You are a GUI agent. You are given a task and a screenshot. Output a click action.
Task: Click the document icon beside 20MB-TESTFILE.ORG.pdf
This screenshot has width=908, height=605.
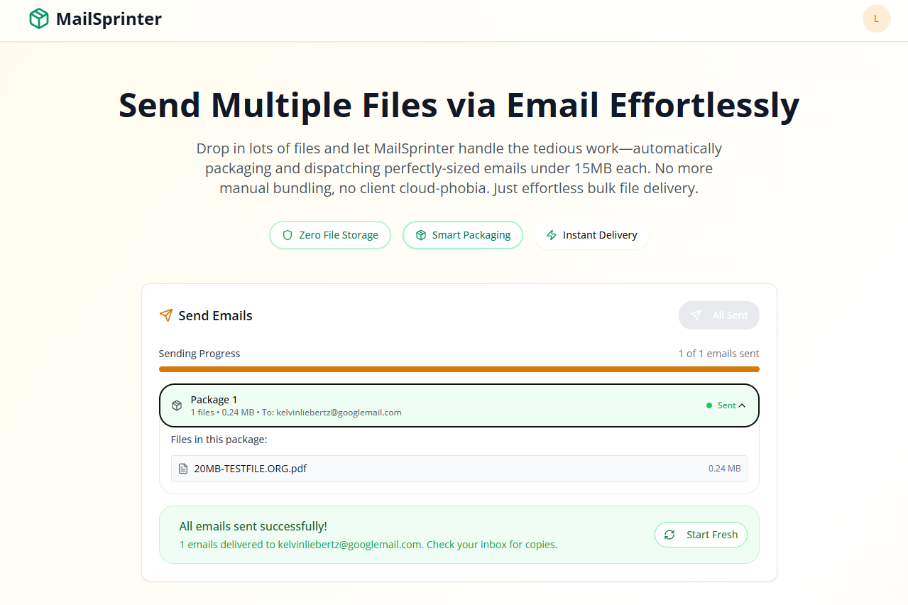pos(183,469)
